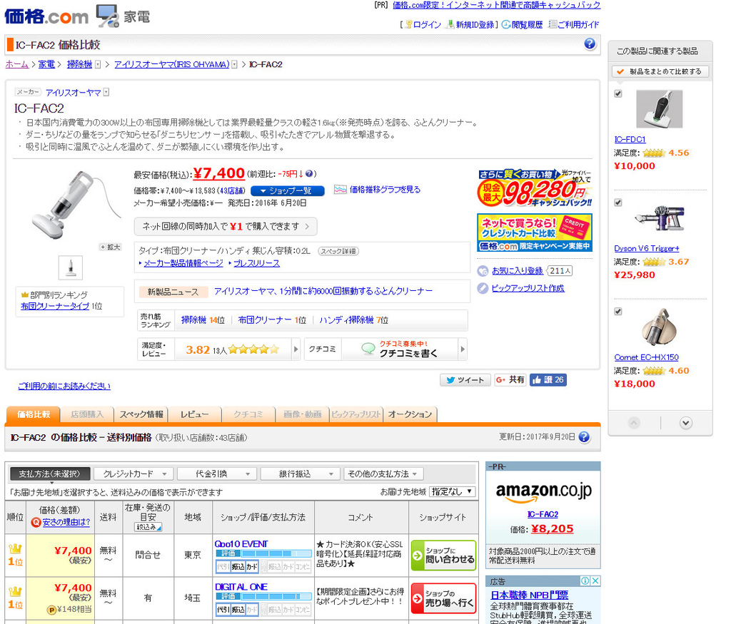Open the Dyson V6 Trigger+ product image
This screenshot has width=731, height=624.
click(x=659, y=218)
